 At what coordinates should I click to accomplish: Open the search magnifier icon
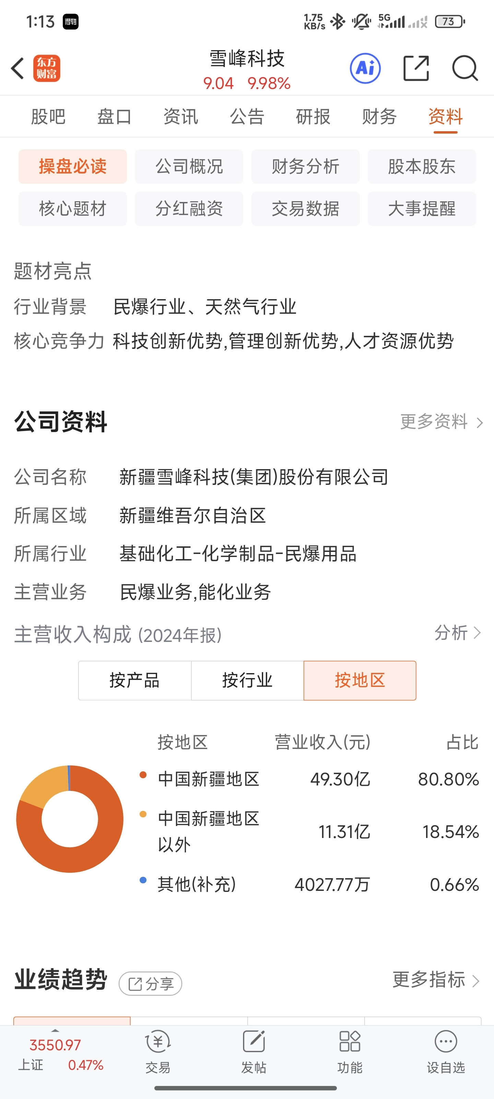click(465, 68)
